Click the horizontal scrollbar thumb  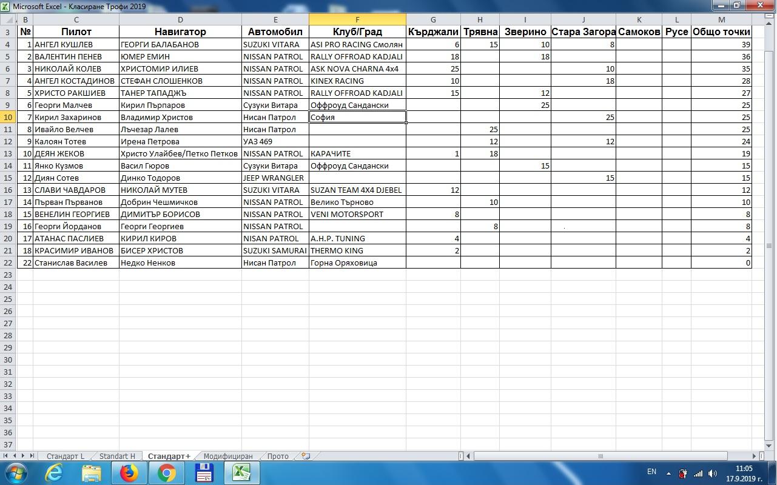coord(600,456)
